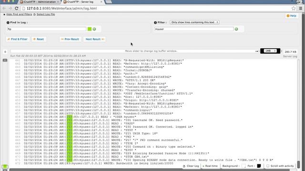This screenshot has width=305, height=171.
Task: Click the gray arrow icon left of the log lines
Action: 5,60
